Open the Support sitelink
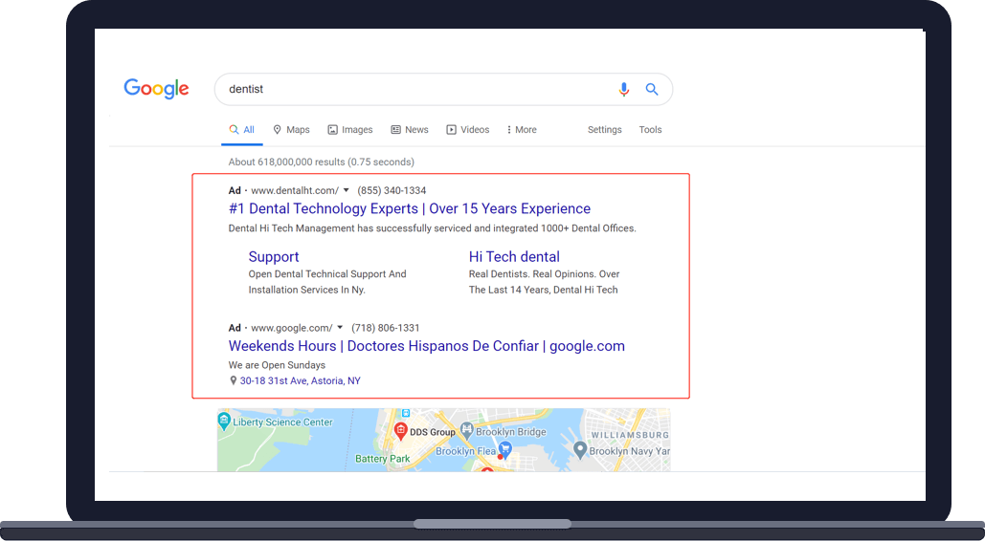The width and height of the screenshot is (985, 541). tap(273, 257)
